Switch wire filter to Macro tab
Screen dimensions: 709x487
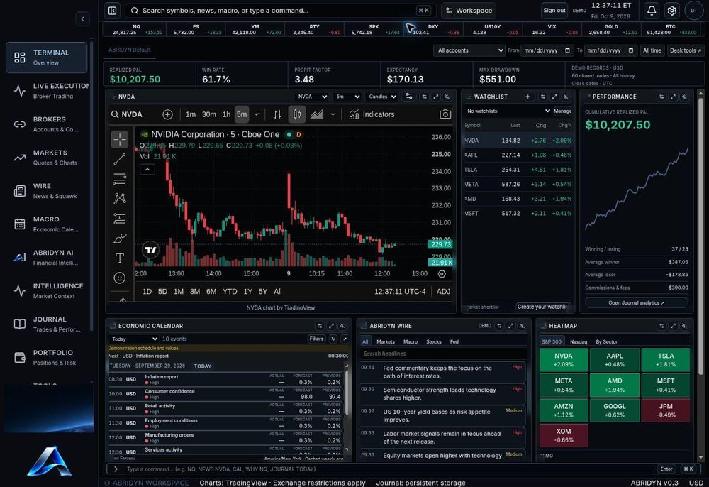click(411, 341)
